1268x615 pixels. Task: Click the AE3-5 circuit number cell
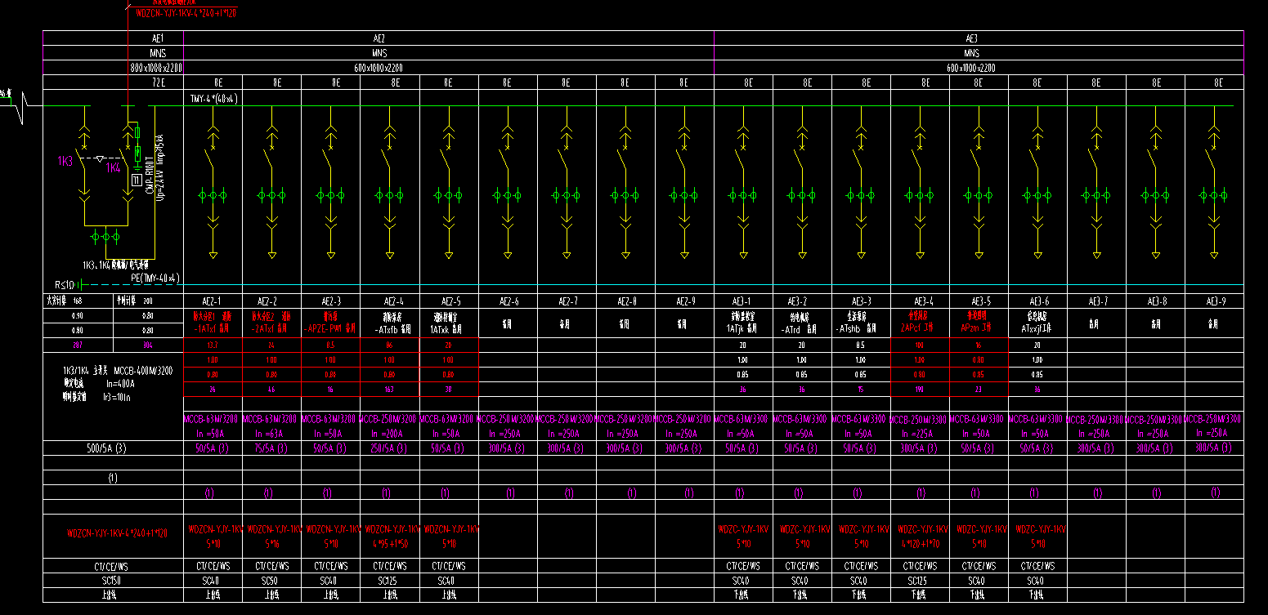tap(978, 301)
